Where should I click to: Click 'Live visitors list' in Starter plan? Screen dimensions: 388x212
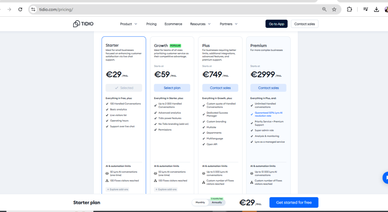(118, 115)
